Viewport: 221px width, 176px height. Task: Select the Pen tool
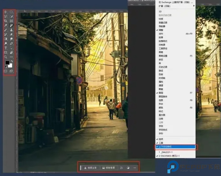click(11, 43)
